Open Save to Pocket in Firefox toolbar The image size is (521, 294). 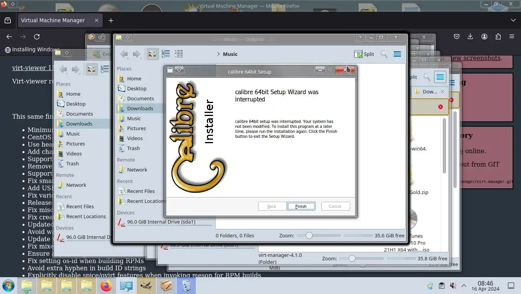[x=457, y=37]
